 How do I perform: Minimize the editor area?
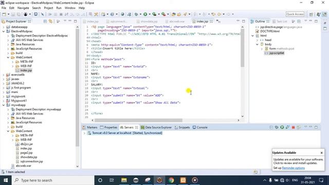pyautogui.click(x=238, y=21)
